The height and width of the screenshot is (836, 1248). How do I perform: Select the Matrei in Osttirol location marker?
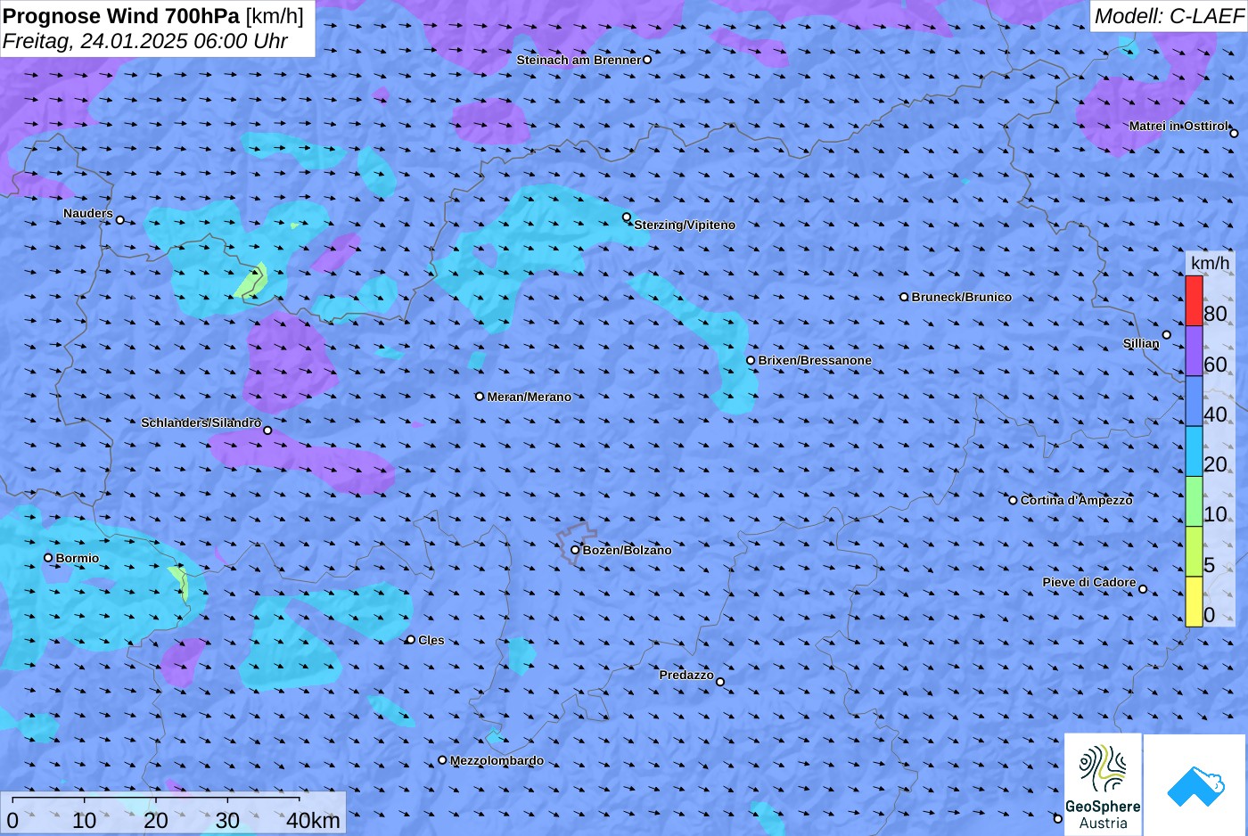(x=1234, y=133)
